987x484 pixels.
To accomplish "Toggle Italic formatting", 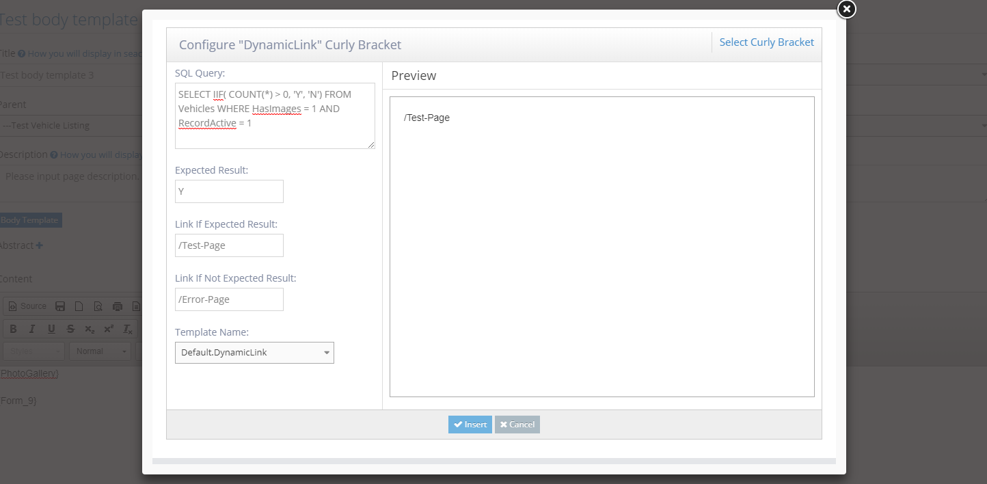I will (x=32, y=329).
